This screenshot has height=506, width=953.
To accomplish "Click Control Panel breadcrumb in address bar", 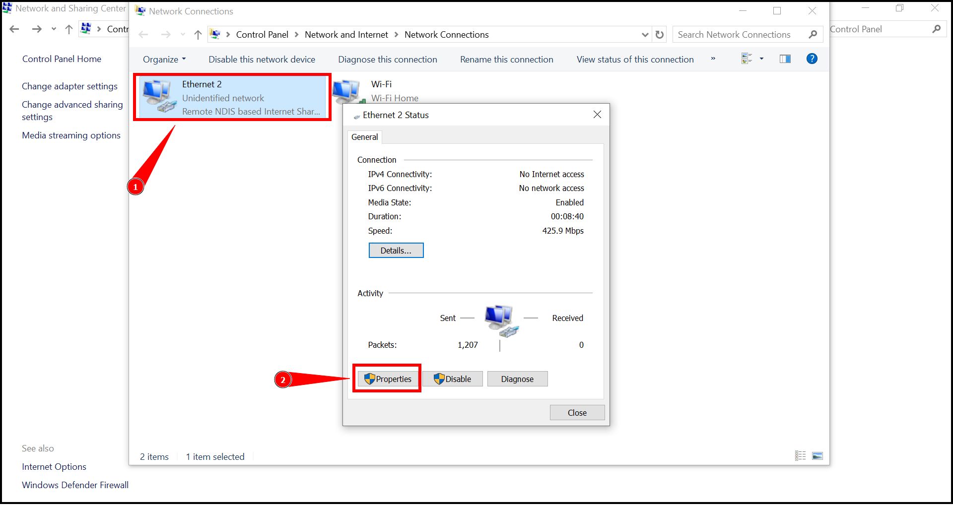I will coord(262,35).
